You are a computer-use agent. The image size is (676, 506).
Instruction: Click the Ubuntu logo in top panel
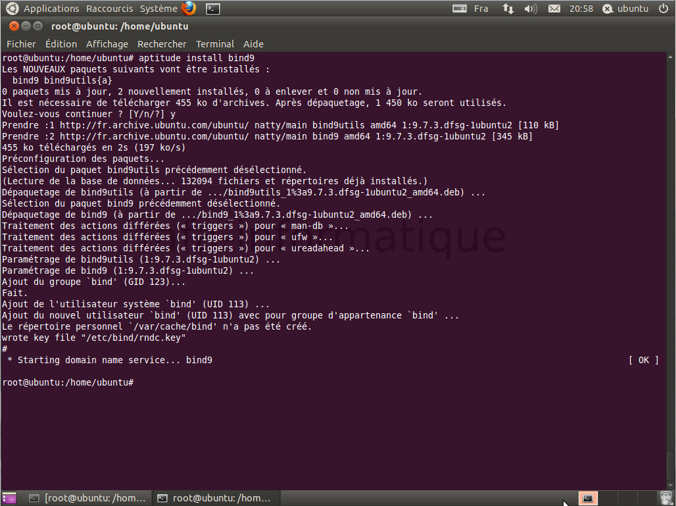(x=12, y=9)
